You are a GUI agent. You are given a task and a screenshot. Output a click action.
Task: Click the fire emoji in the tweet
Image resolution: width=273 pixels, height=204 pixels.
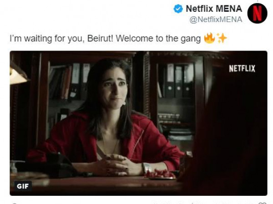[209, 38]
